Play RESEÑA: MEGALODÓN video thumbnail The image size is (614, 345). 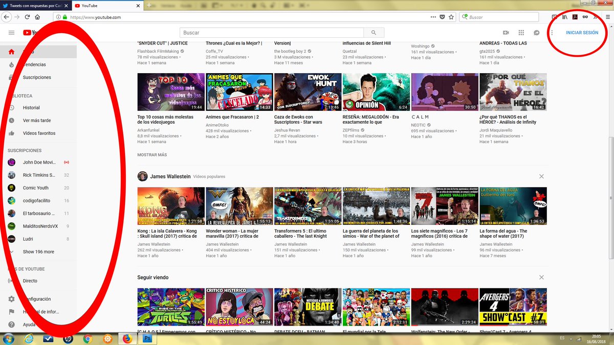pyautogui.click(x=376, y=92)
